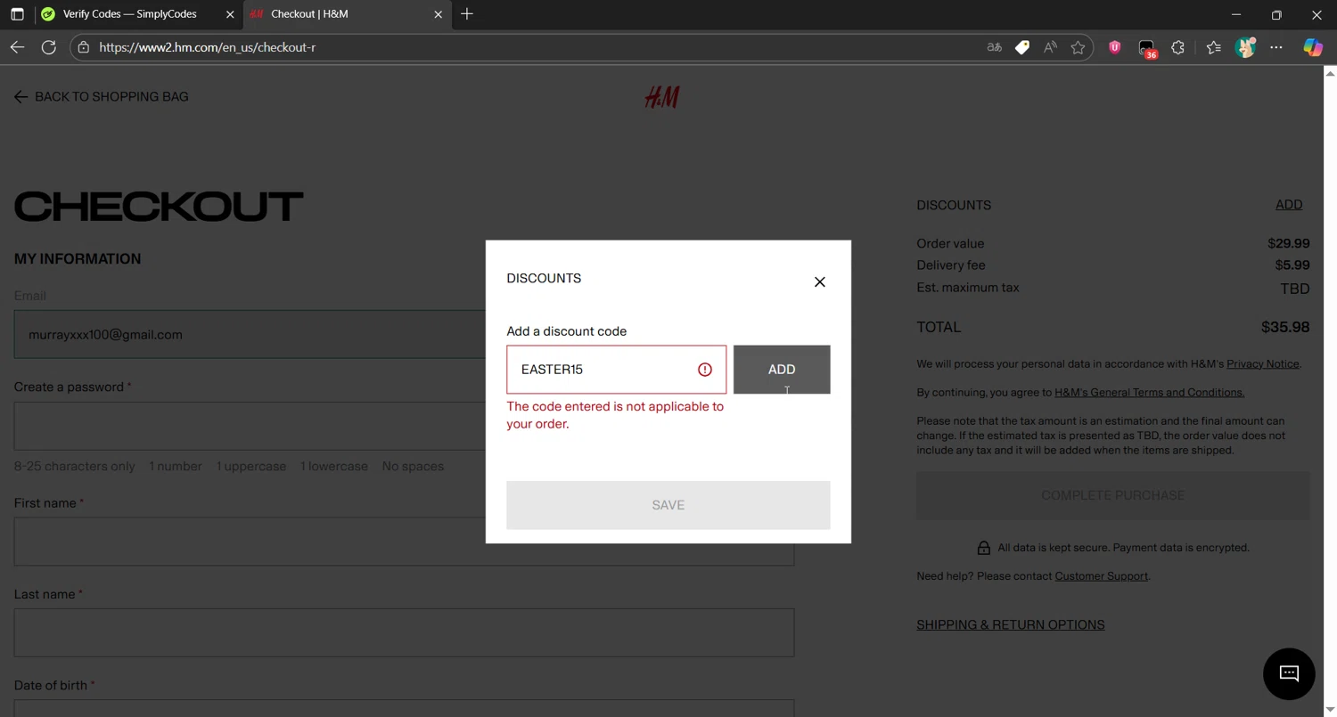Click the disabled SAVE button
Image resolution: width=1337 pixels, height=717 pixels.
pyautogui.click(x=668, y=505)
